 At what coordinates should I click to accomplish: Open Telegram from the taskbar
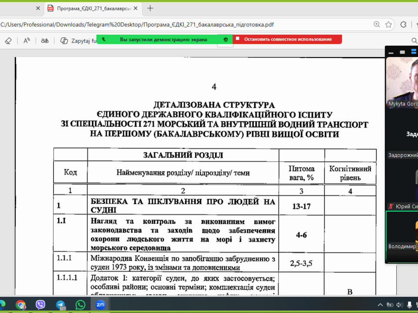tap(61, 304)
